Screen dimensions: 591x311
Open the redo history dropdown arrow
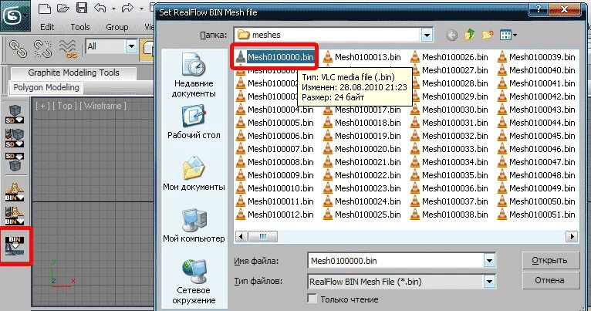point(141,8)
